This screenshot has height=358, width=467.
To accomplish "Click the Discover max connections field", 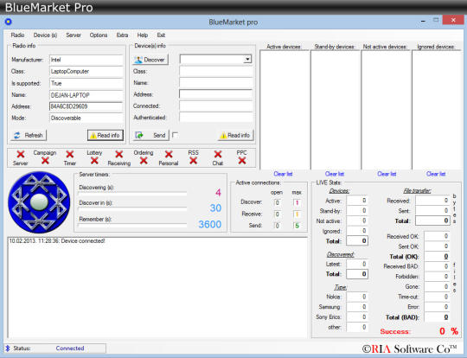I will [x=297, y=203].
